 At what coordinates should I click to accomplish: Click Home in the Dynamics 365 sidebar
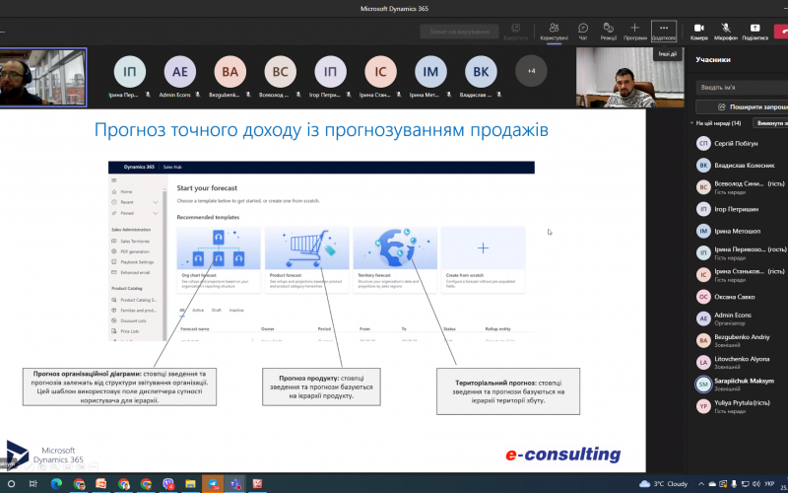(x=127, y=191)
